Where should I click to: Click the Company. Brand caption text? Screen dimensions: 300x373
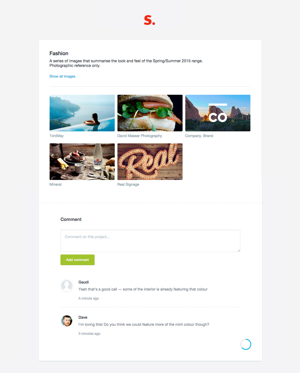click(x=199, y=136)
